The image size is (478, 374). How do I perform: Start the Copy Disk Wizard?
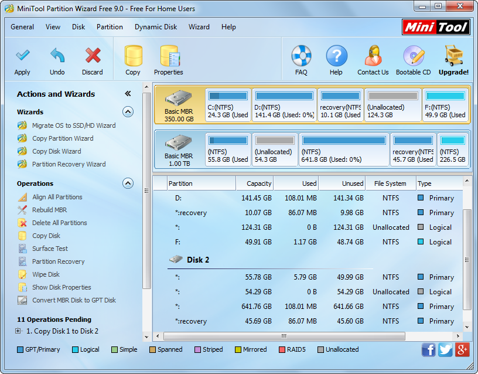57,151
